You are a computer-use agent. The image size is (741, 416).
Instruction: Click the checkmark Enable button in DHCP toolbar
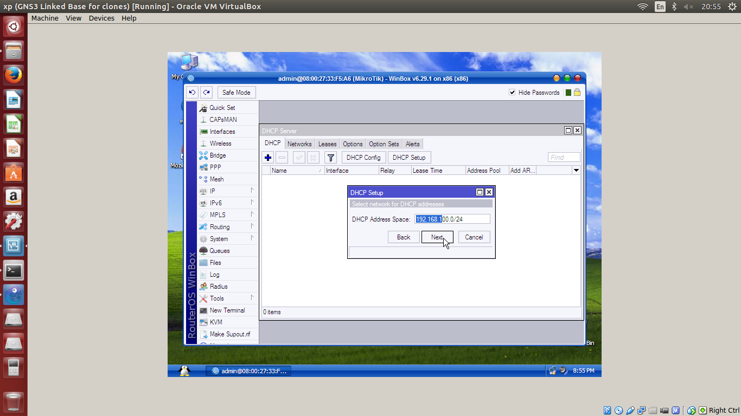pyautogui.click(x=299, y=158)
